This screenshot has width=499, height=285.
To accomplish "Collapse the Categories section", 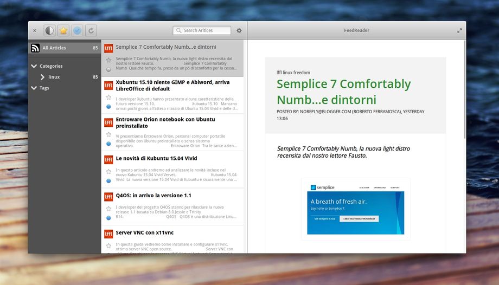I will coord(34,66).
